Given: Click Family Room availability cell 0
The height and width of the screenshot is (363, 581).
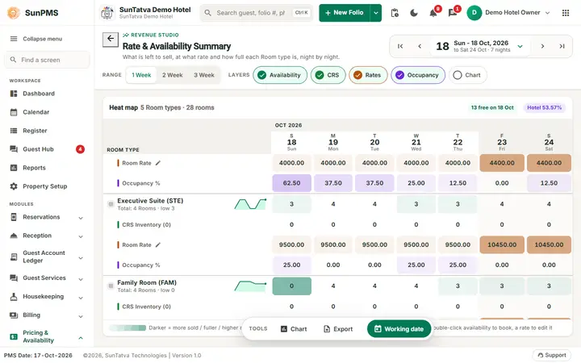Looking at the screenshot, I should (291, 286).
